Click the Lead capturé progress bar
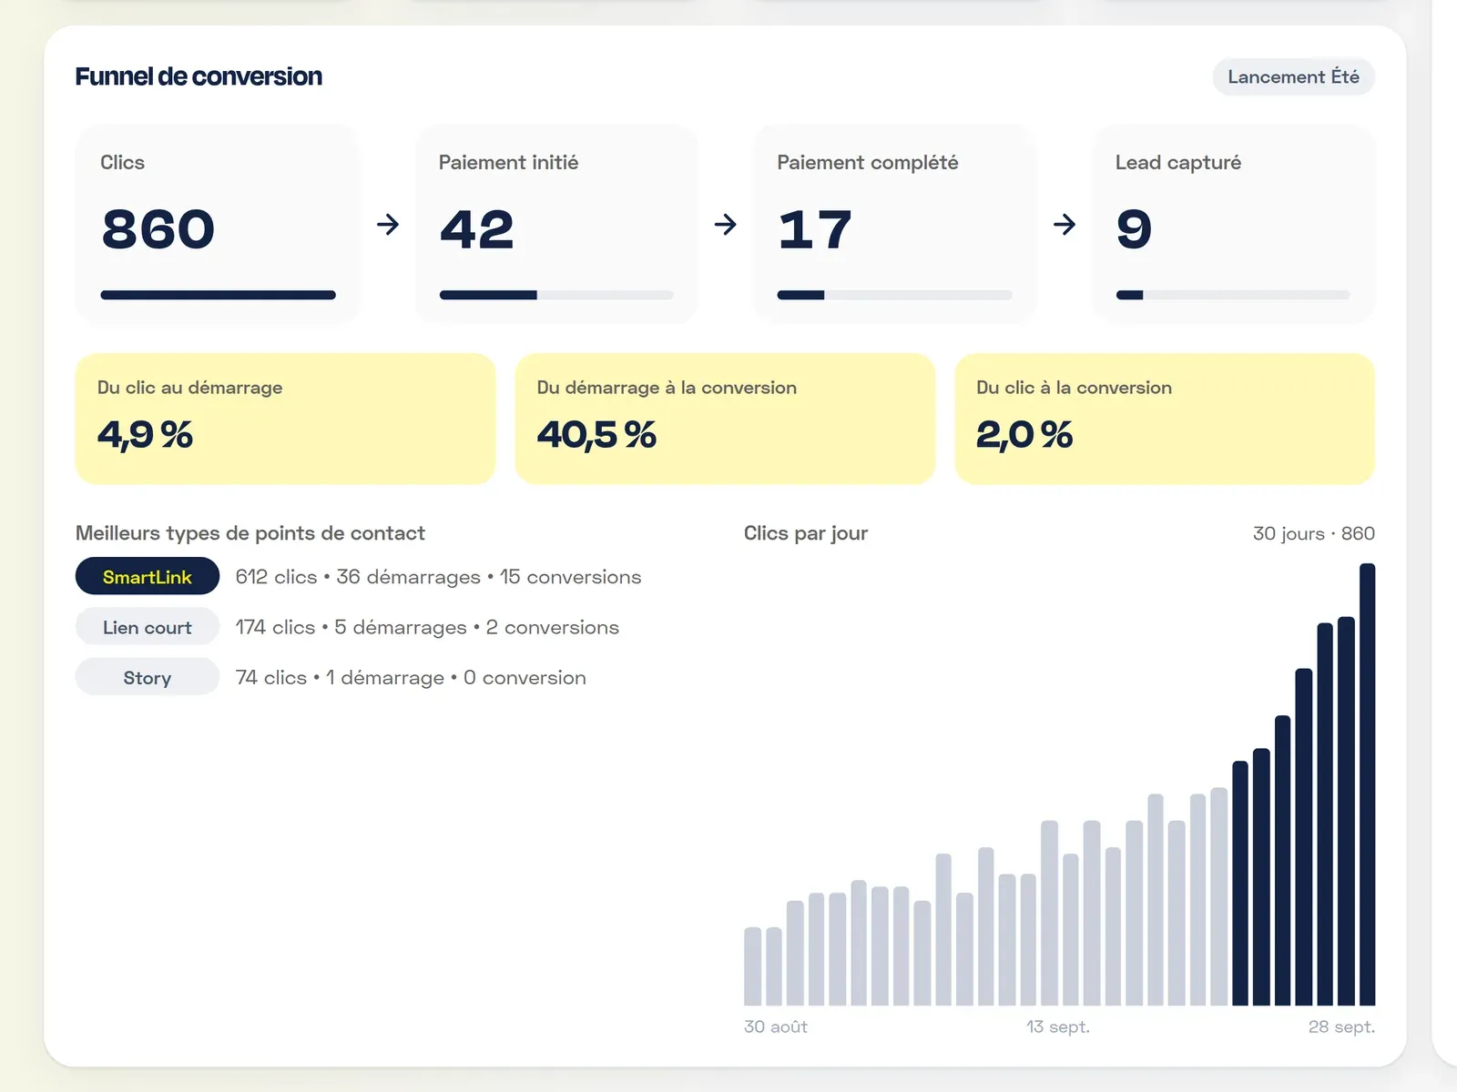This screenshot has height=1092, width=1457. pyautogui.click(x=1233, y=295)
